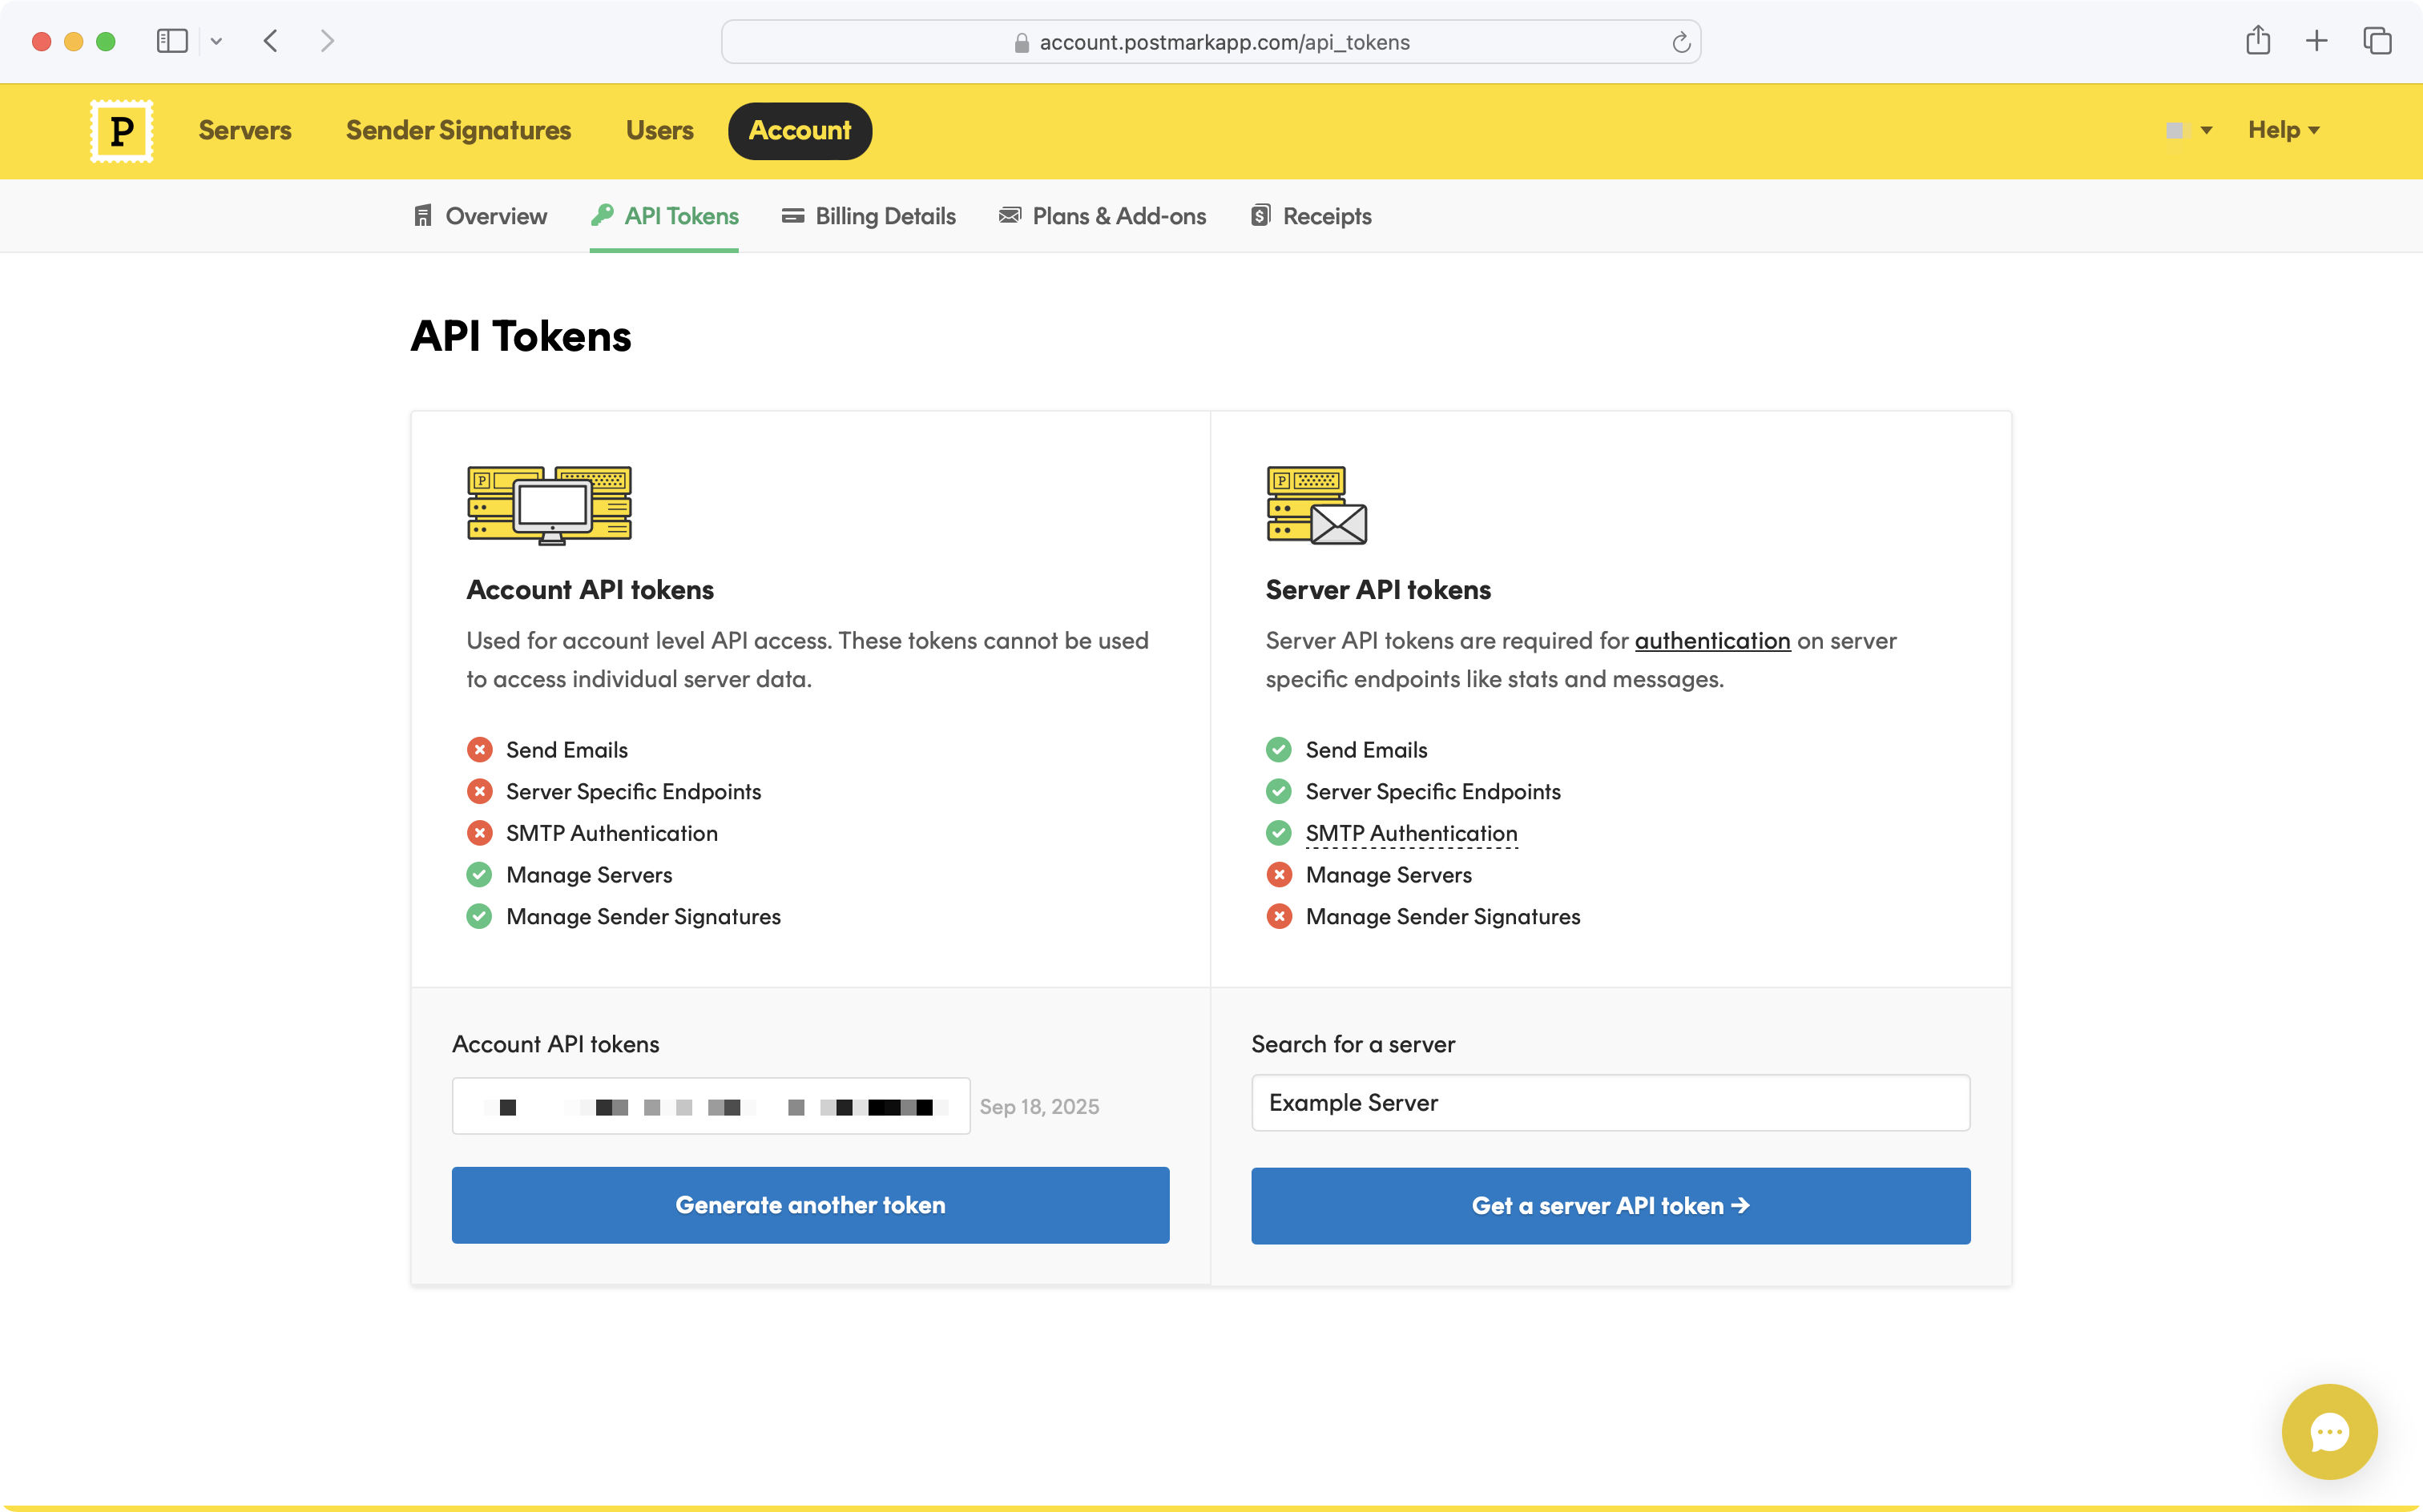Click the Search for a server field

pos(1610,1102)
